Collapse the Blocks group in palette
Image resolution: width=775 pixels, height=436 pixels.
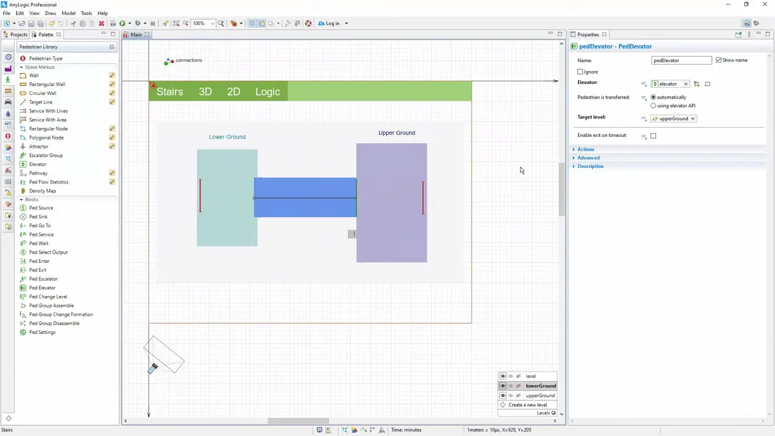coord(21,200)
